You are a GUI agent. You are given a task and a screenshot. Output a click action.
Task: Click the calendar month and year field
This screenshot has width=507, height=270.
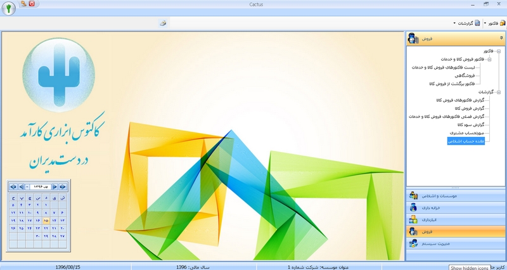41,186
